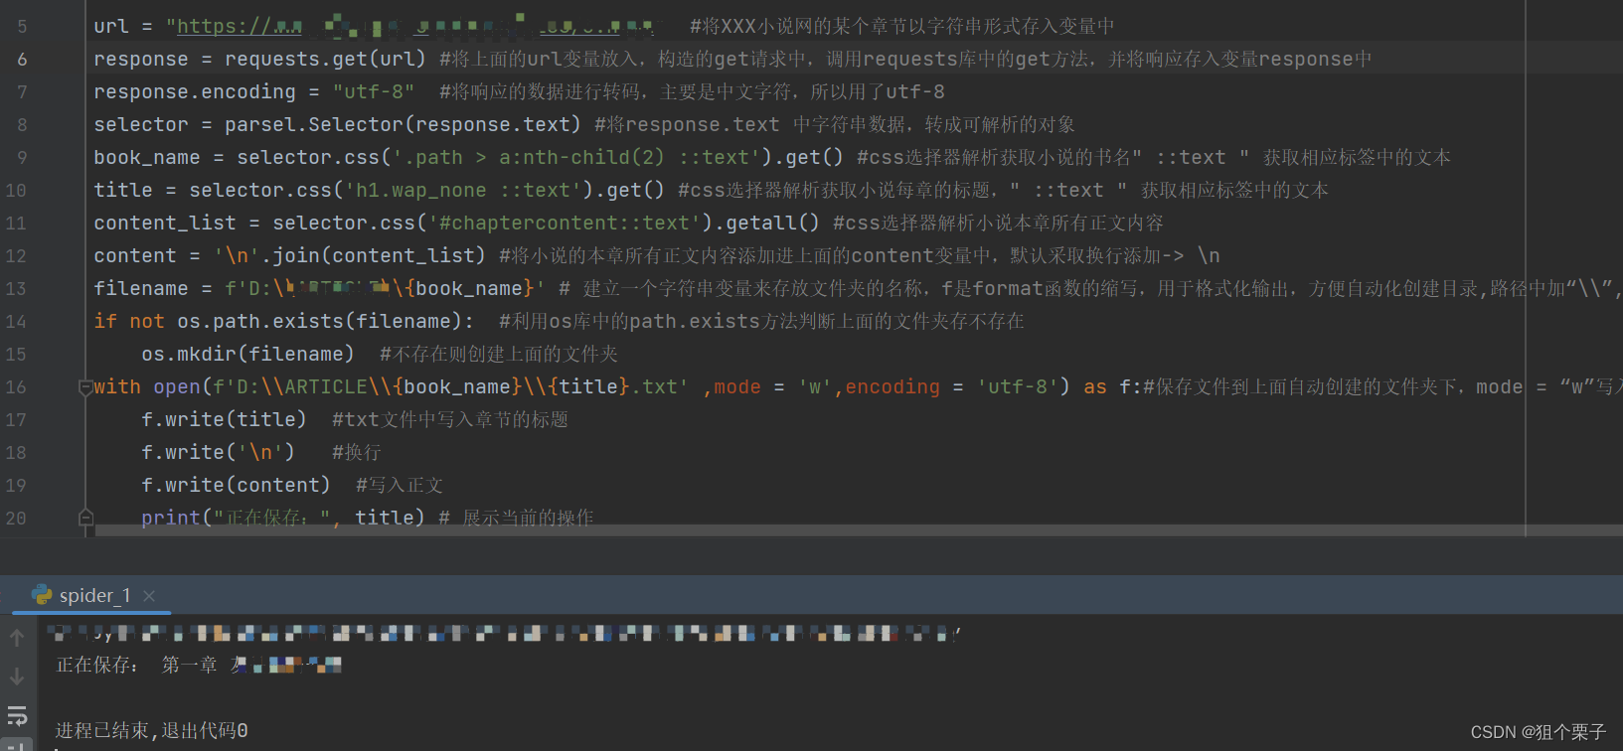Click line number 13 in the gutter

(16, 289)
